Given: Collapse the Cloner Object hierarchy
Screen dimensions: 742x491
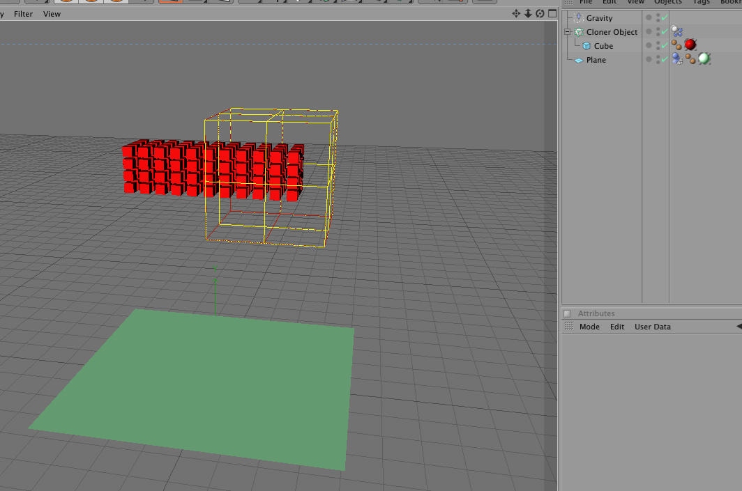Looking at the screenshot, I should [x=567, y=31].
